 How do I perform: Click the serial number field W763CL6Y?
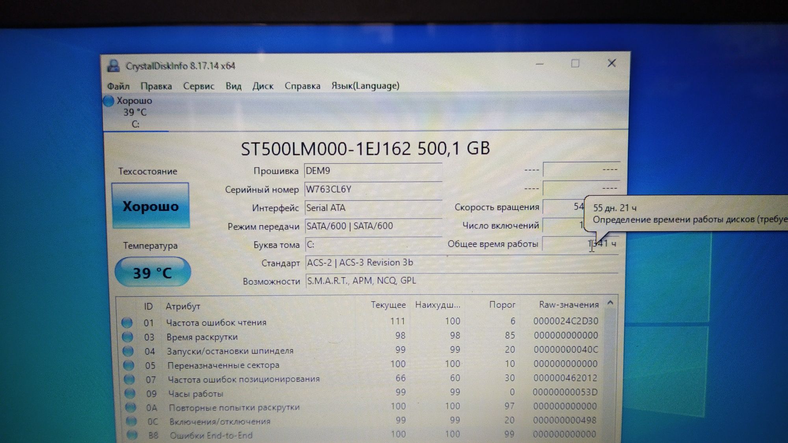tap(373, 189)
